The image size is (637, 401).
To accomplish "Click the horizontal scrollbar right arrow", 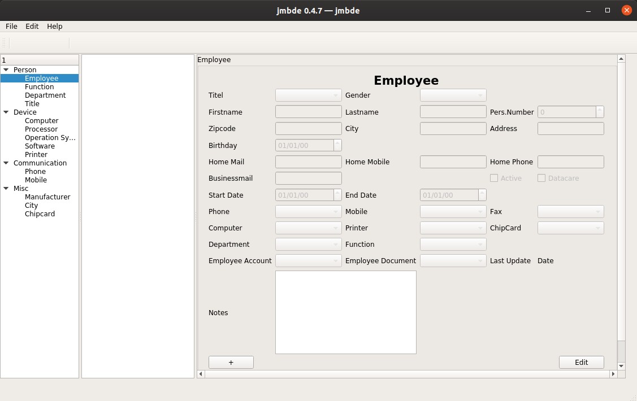I will (x=613, y=374).
